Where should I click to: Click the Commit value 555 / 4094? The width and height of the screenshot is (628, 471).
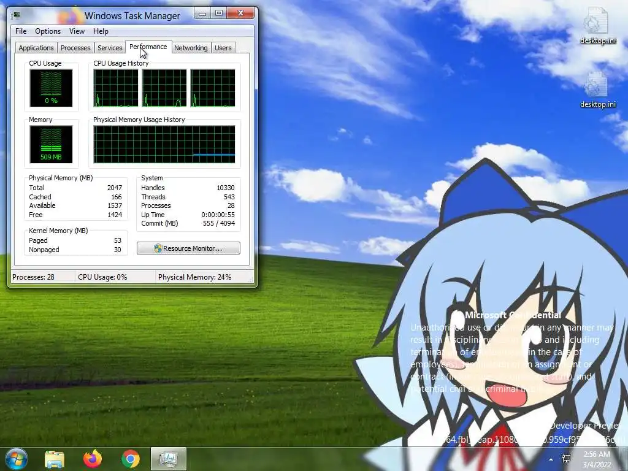pos(219,223)
